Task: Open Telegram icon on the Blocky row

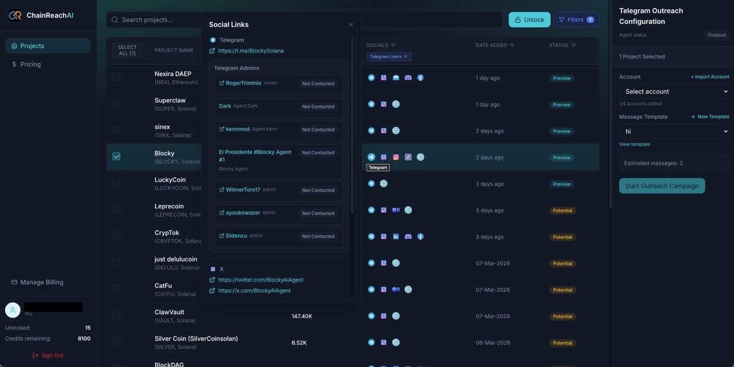Action: point(371,157)
